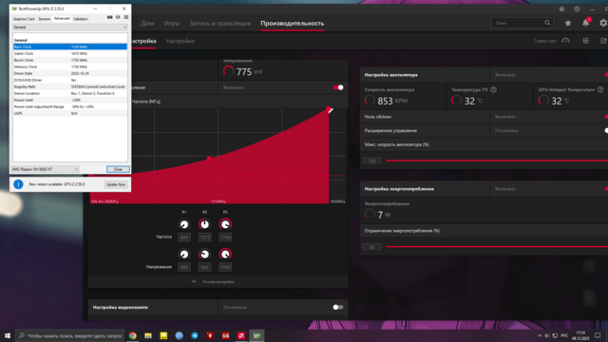Switch to Validation tab in GPU-Z
The image size is (608, 342).
tap(81, 19)
